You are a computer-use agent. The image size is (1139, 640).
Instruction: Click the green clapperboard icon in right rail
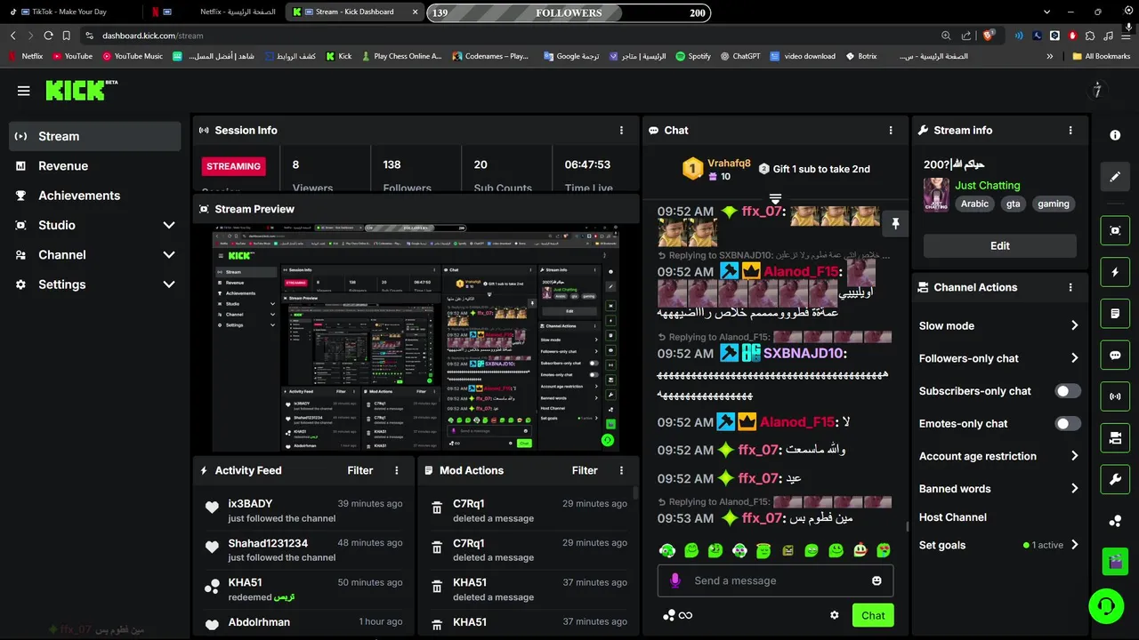1115,562
